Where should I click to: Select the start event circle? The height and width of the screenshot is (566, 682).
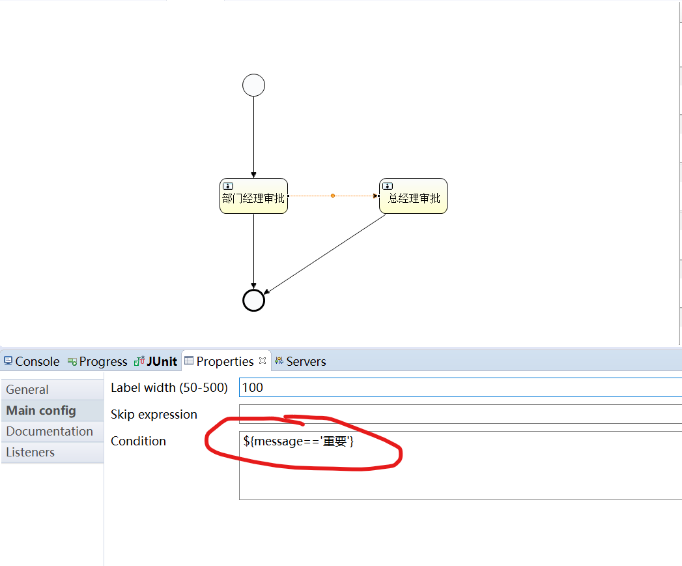click(x=253, y=85)
